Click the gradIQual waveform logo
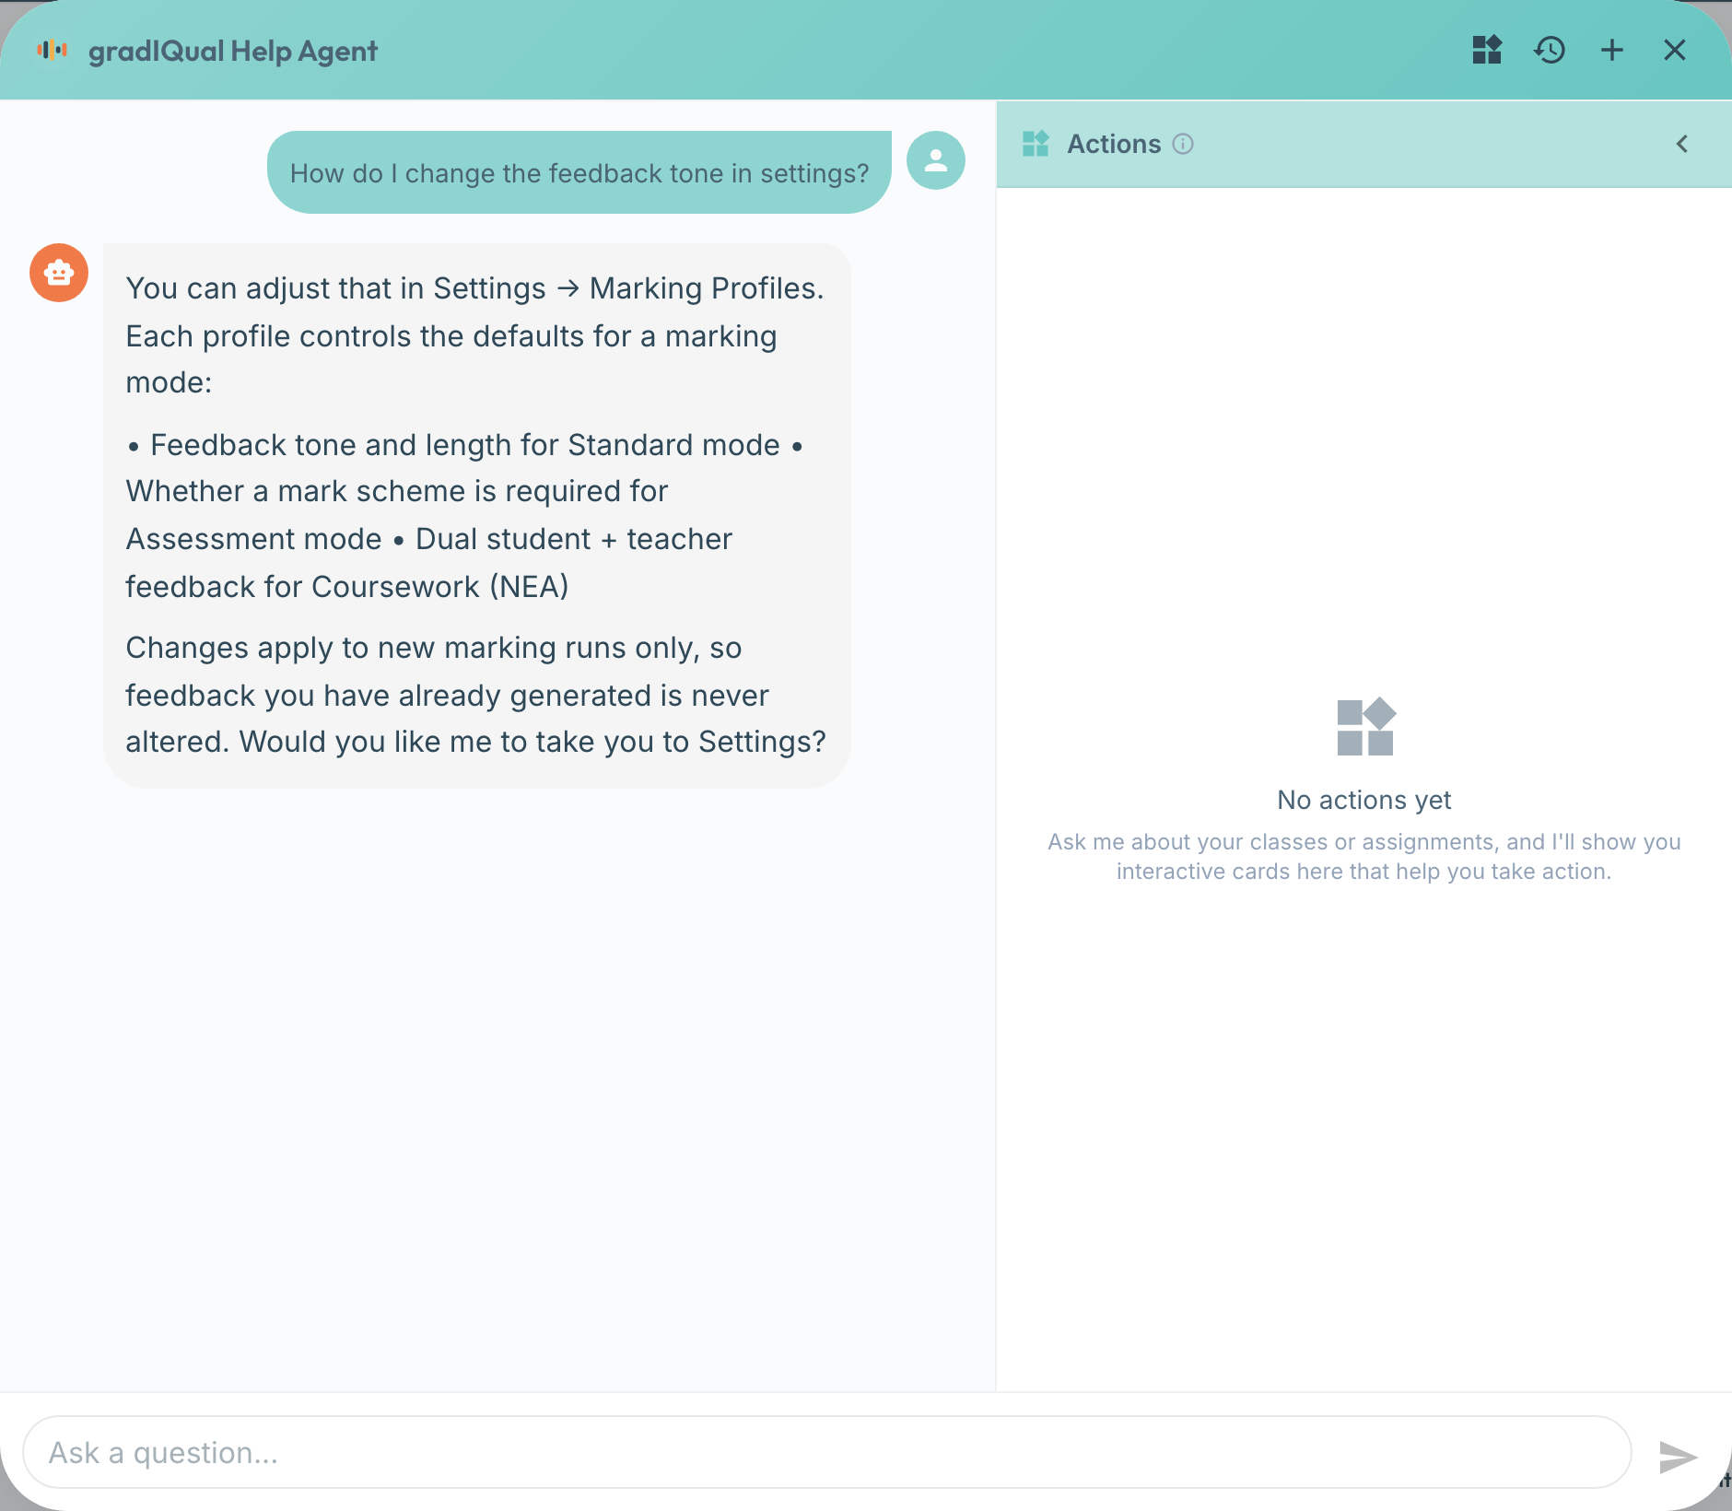1732x1511 pixels. [53, 50]
